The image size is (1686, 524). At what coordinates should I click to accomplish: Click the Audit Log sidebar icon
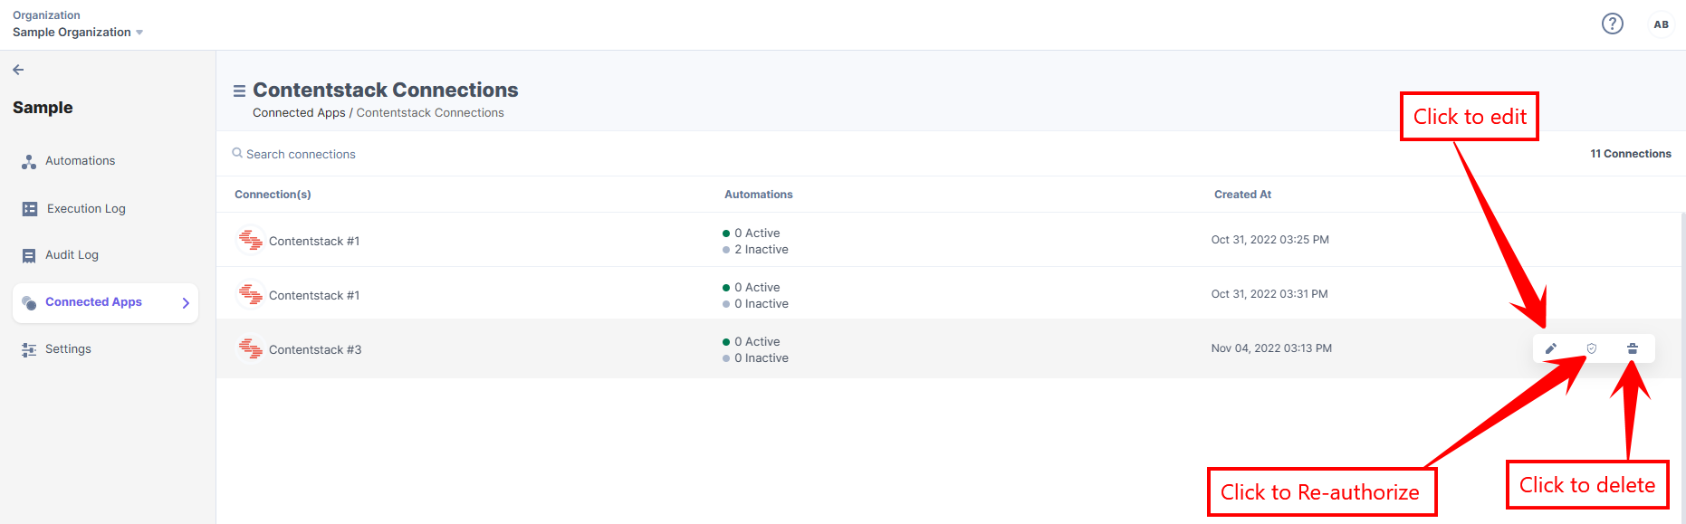pos(29,256)
